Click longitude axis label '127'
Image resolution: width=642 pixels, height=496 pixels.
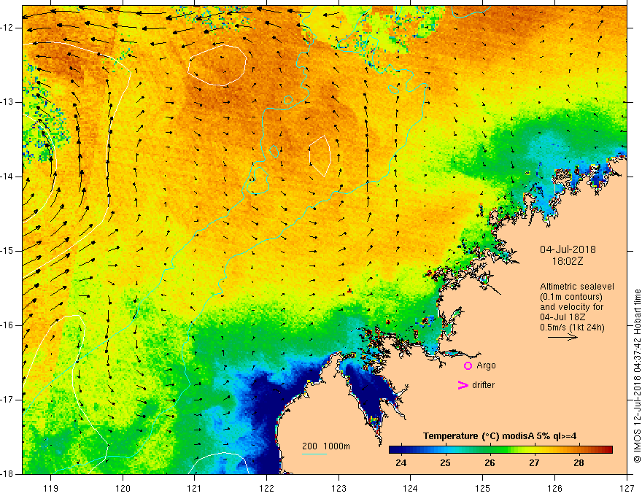click(x=627, y=489)
